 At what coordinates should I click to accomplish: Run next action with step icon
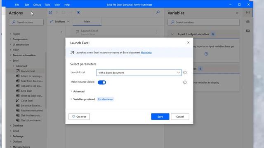[70, 12]
